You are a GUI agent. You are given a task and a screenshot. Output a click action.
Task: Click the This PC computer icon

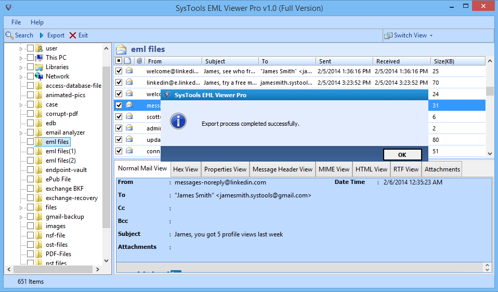point(39,58)
